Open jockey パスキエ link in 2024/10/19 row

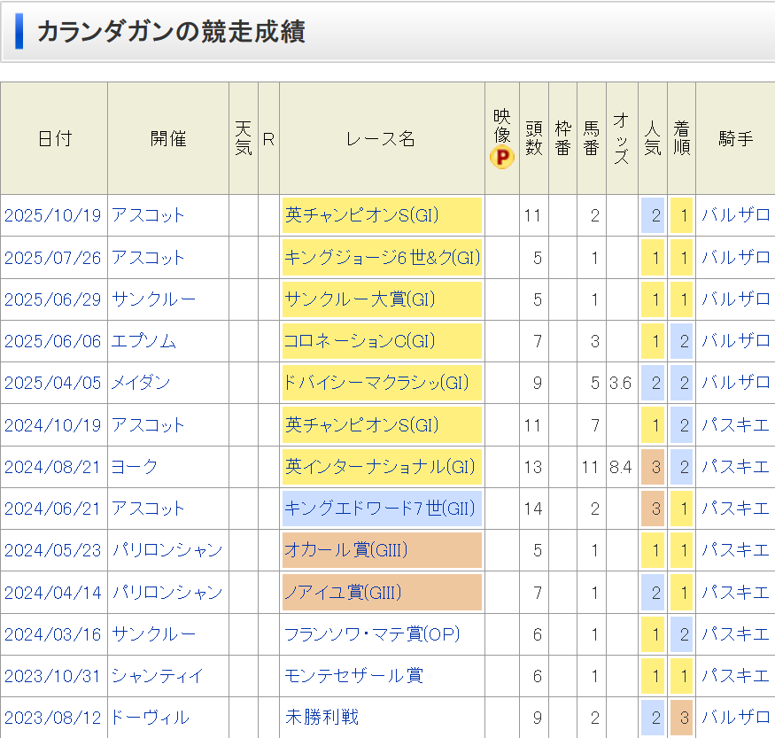click(736, 425)
